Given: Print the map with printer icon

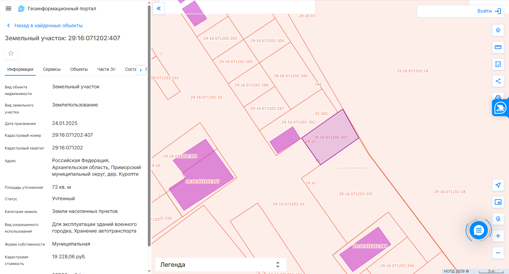Looking at the screenshot, I should click(498, 97).
